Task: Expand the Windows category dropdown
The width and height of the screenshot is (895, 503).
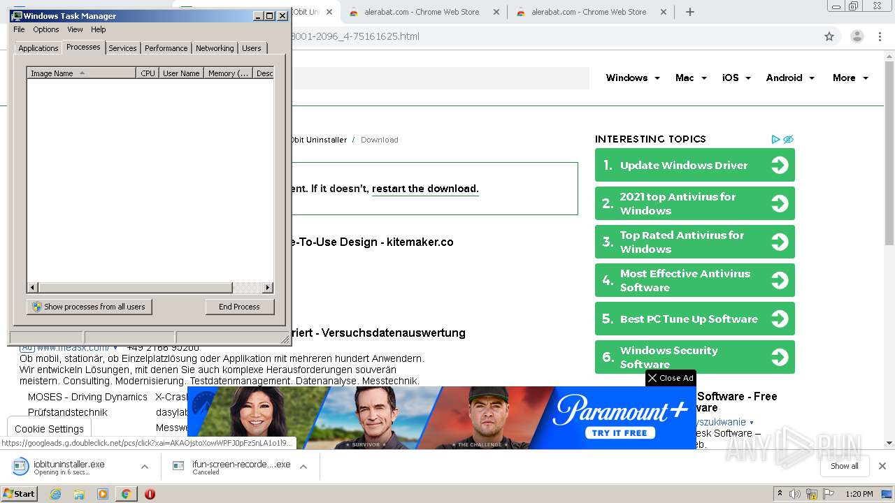Action: click(633, 78)
